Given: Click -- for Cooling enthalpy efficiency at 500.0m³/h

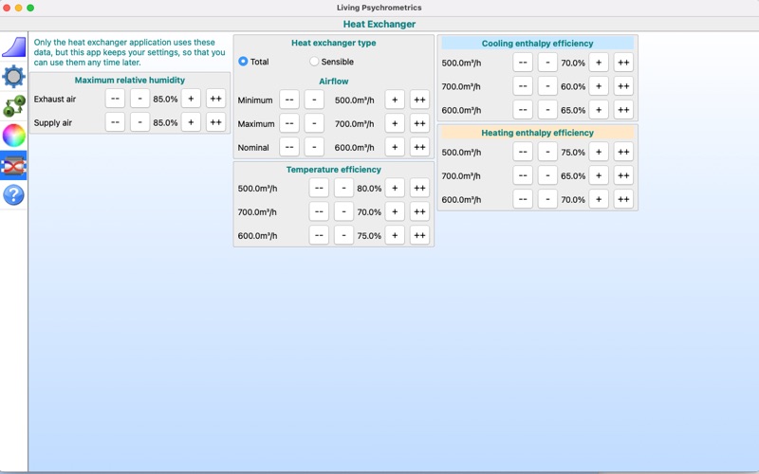Looking at the screenshot, I should pos(523,63).
